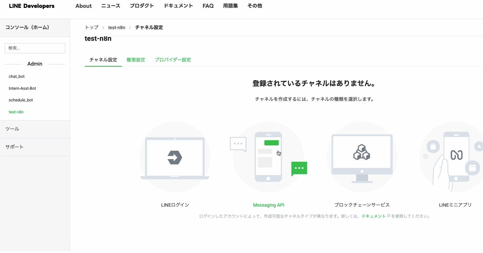
Task: Open コンソール（ホーム）in the sidebar
Action: pyautogui.click(x=35, y=28)
